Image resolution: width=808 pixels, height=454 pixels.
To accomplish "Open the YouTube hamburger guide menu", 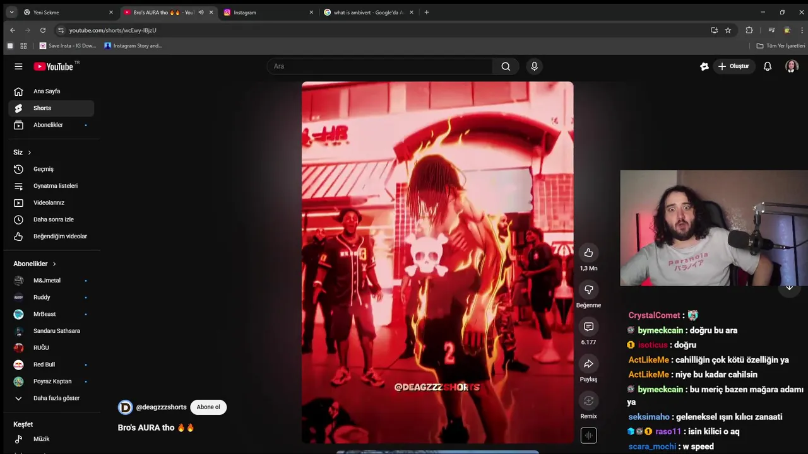I will [18, 66].
